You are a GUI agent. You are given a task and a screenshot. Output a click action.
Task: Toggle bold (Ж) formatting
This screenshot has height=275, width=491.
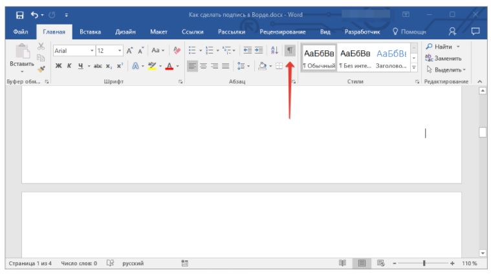coord(58,66)
